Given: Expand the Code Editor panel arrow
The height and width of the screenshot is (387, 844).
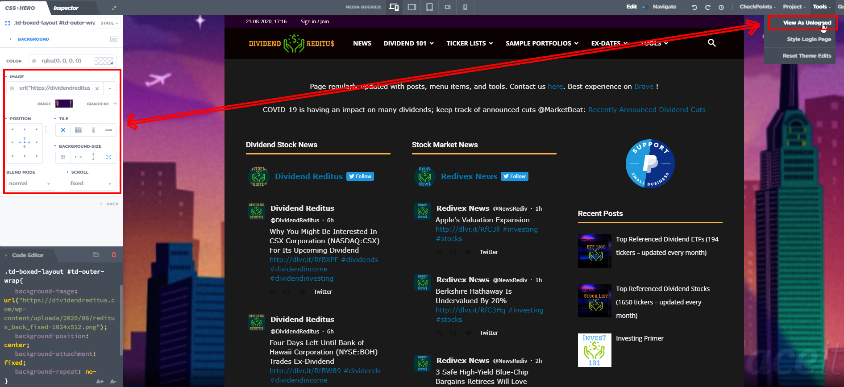Looking at the screenshot, I should pyautogui.click(x=6, y=255).
